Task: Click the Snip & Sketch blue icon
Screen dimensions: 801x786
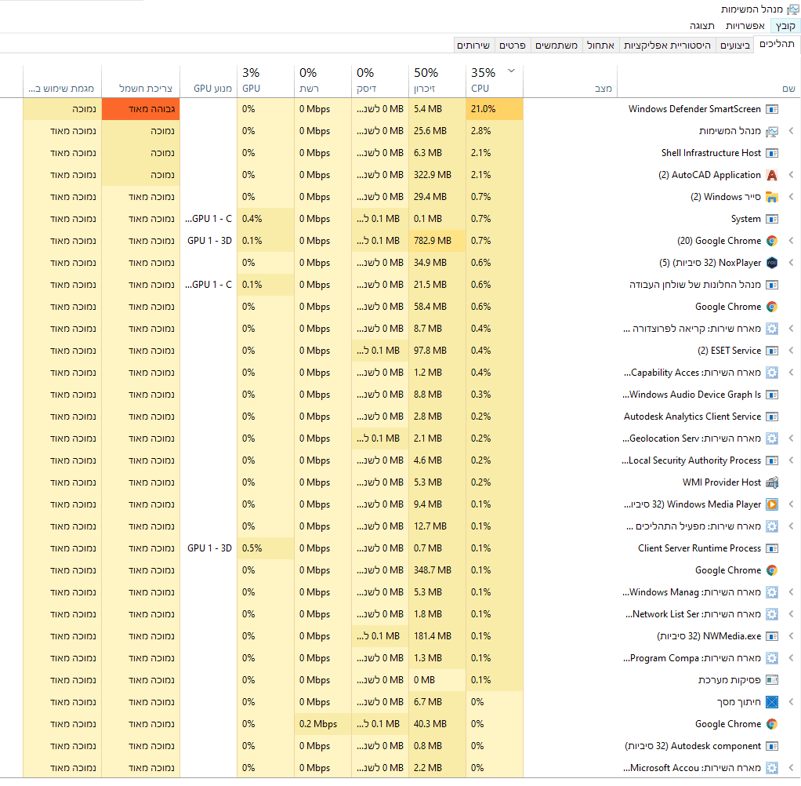Action: pyautogui.click(x=772, y=702)
